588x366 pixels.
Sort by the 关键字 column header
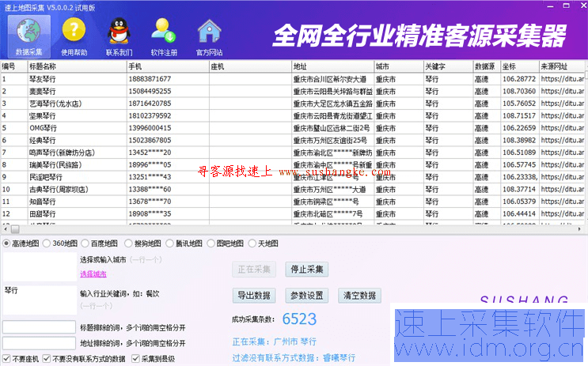point(449,66)
